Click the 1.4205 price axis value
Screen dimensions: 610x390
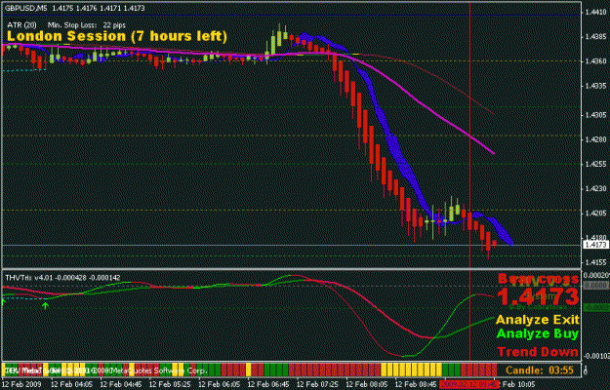(x=595, y=214)
